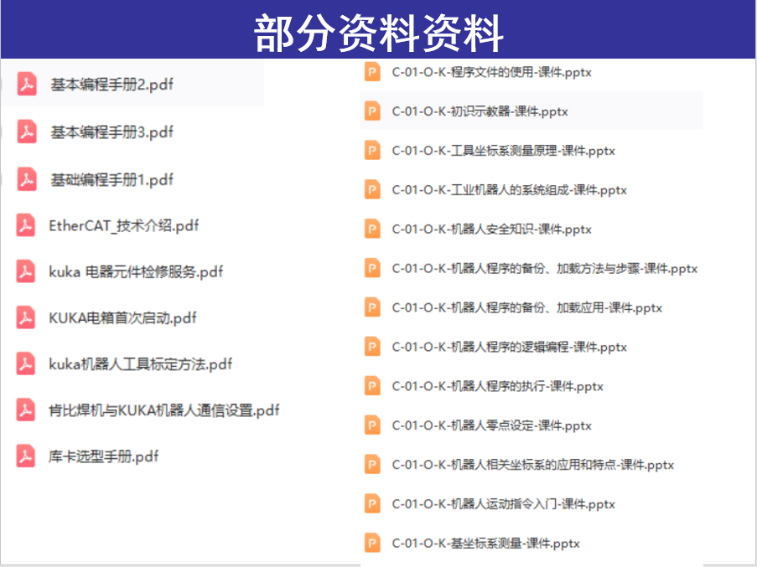Open EtherCAT_技术介绍.pdf file name

coord(123,225)
